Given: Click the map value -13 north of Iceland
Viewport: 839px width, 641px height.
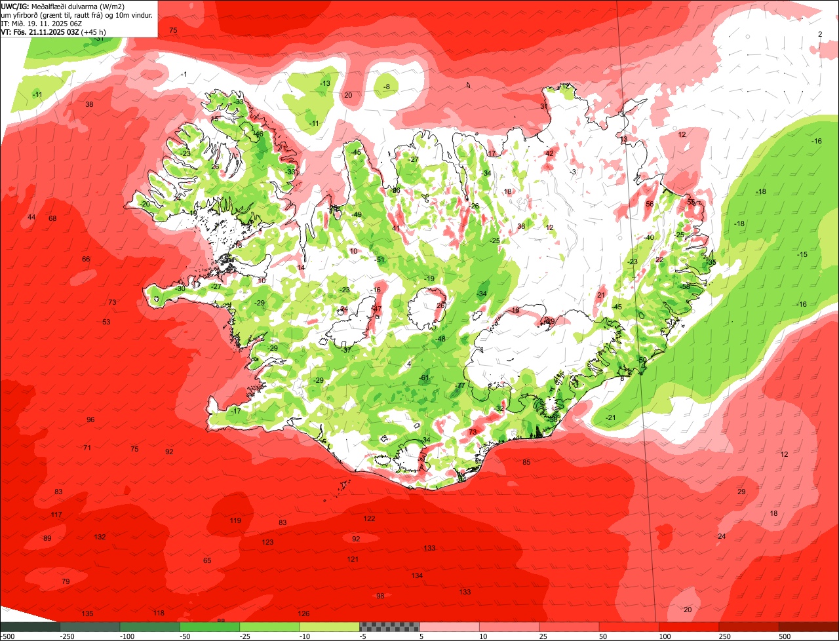Looking at the screenshot, I should (x=324, y=83).
